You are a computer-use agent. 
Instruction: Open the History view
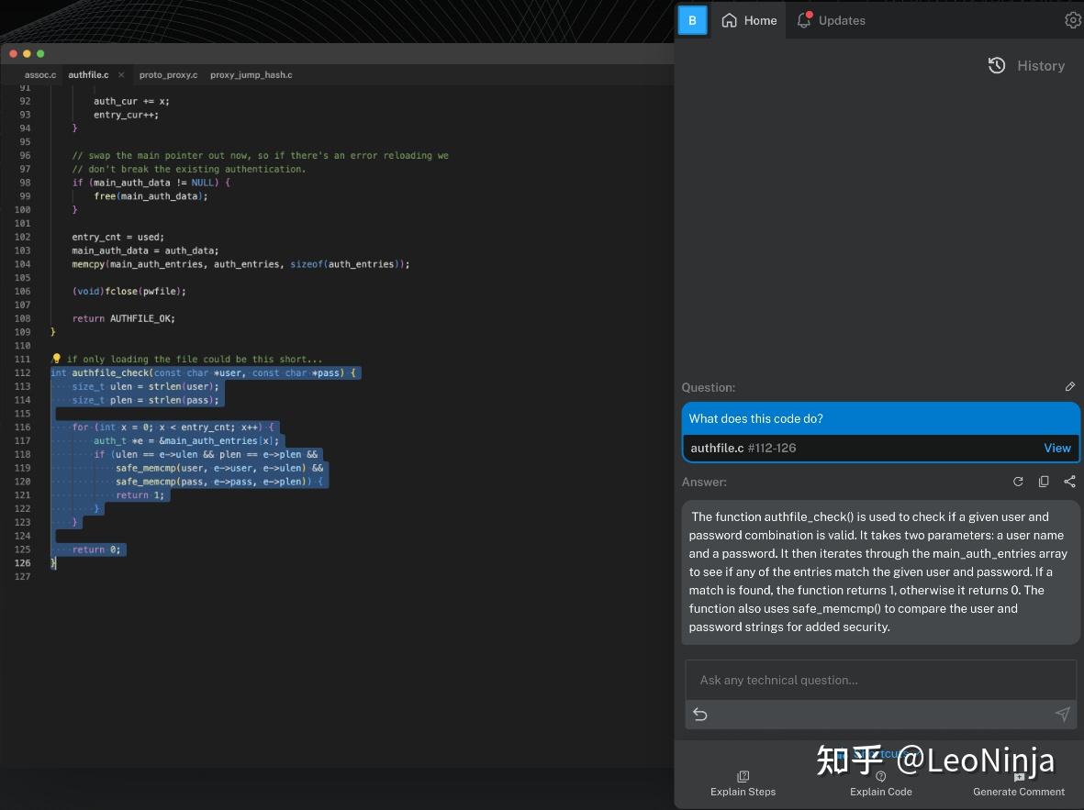point(1026,66)
